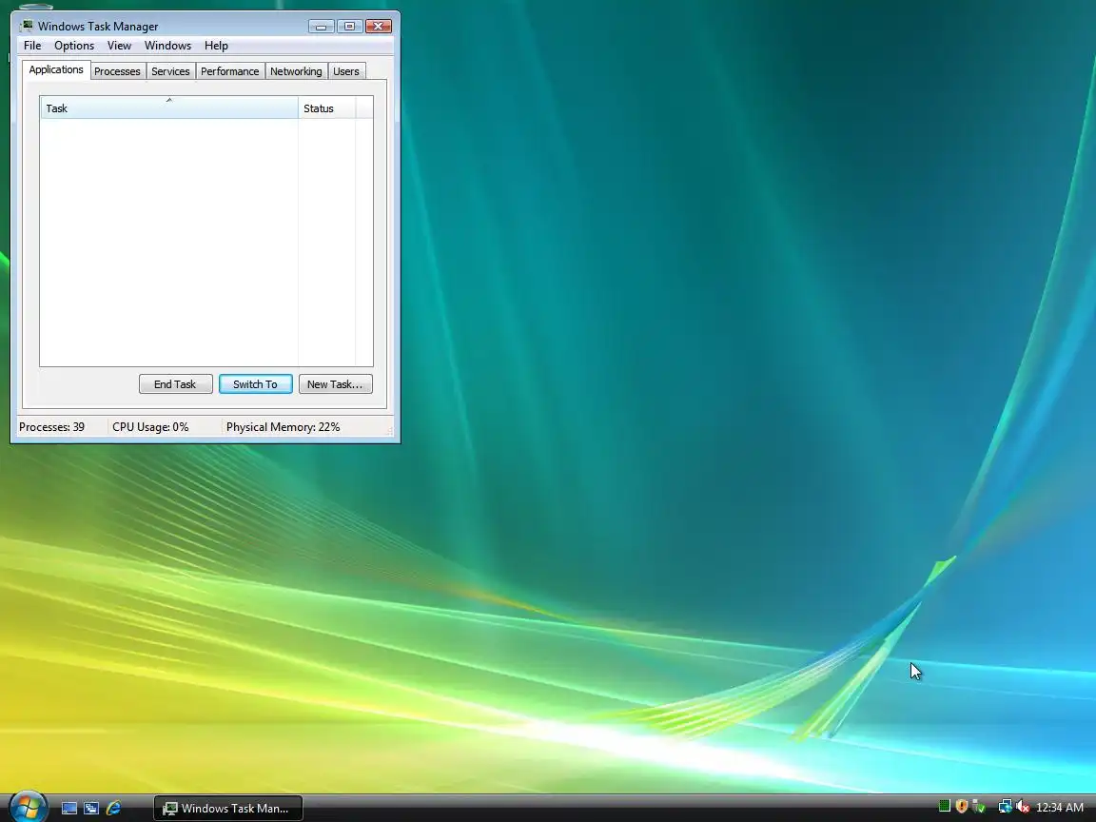Minimize the Task Manager window
This screenshot has height=822, width=1096.
[x=321, y=27]
